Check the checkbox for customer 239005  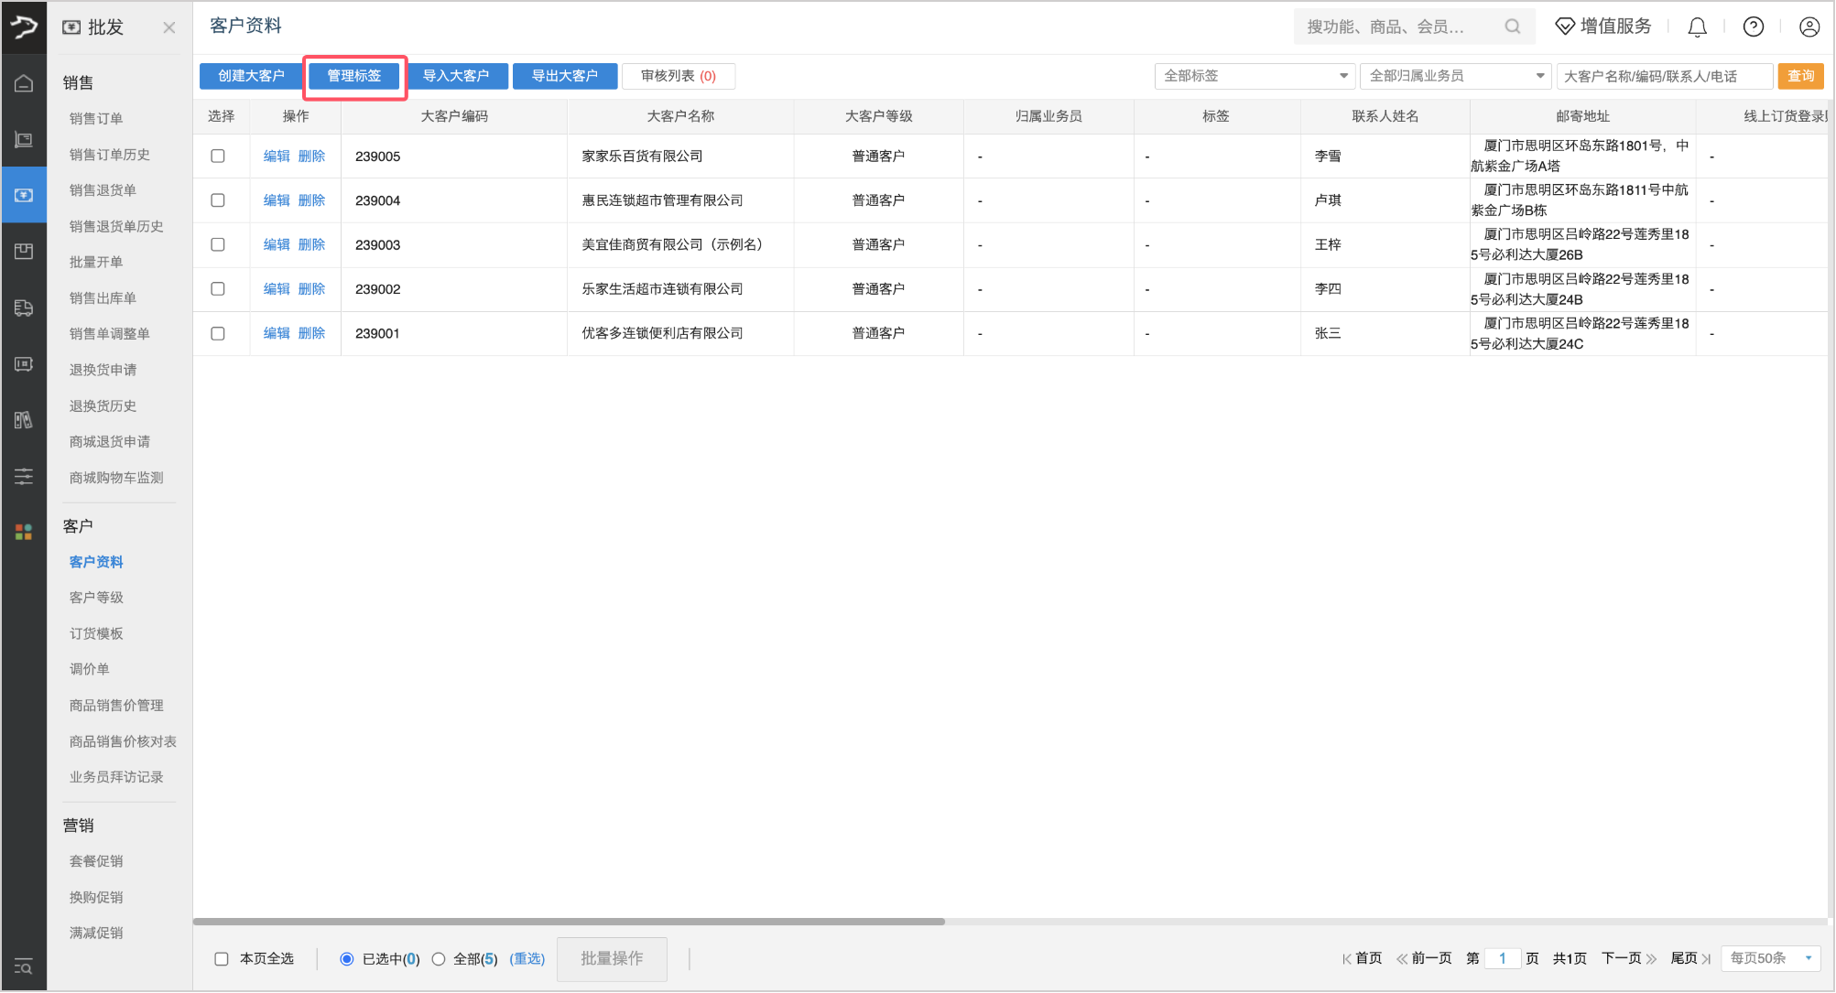218,156
